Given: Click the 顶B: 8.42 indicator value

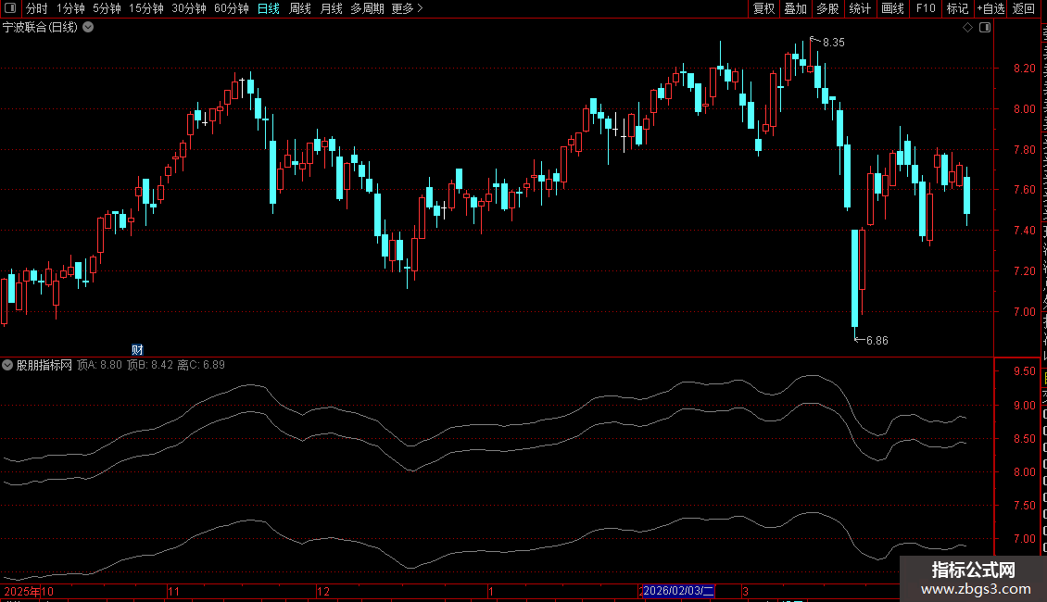Looking at the screenshot, I should click(x=150, y=365).
